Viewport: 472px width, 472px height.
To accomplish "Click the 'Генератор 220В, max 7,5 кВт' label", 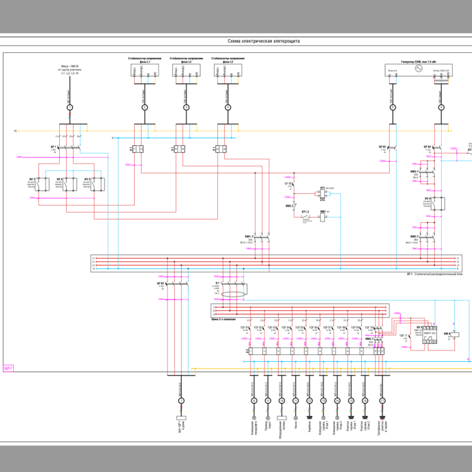I will tap(419, 62).
